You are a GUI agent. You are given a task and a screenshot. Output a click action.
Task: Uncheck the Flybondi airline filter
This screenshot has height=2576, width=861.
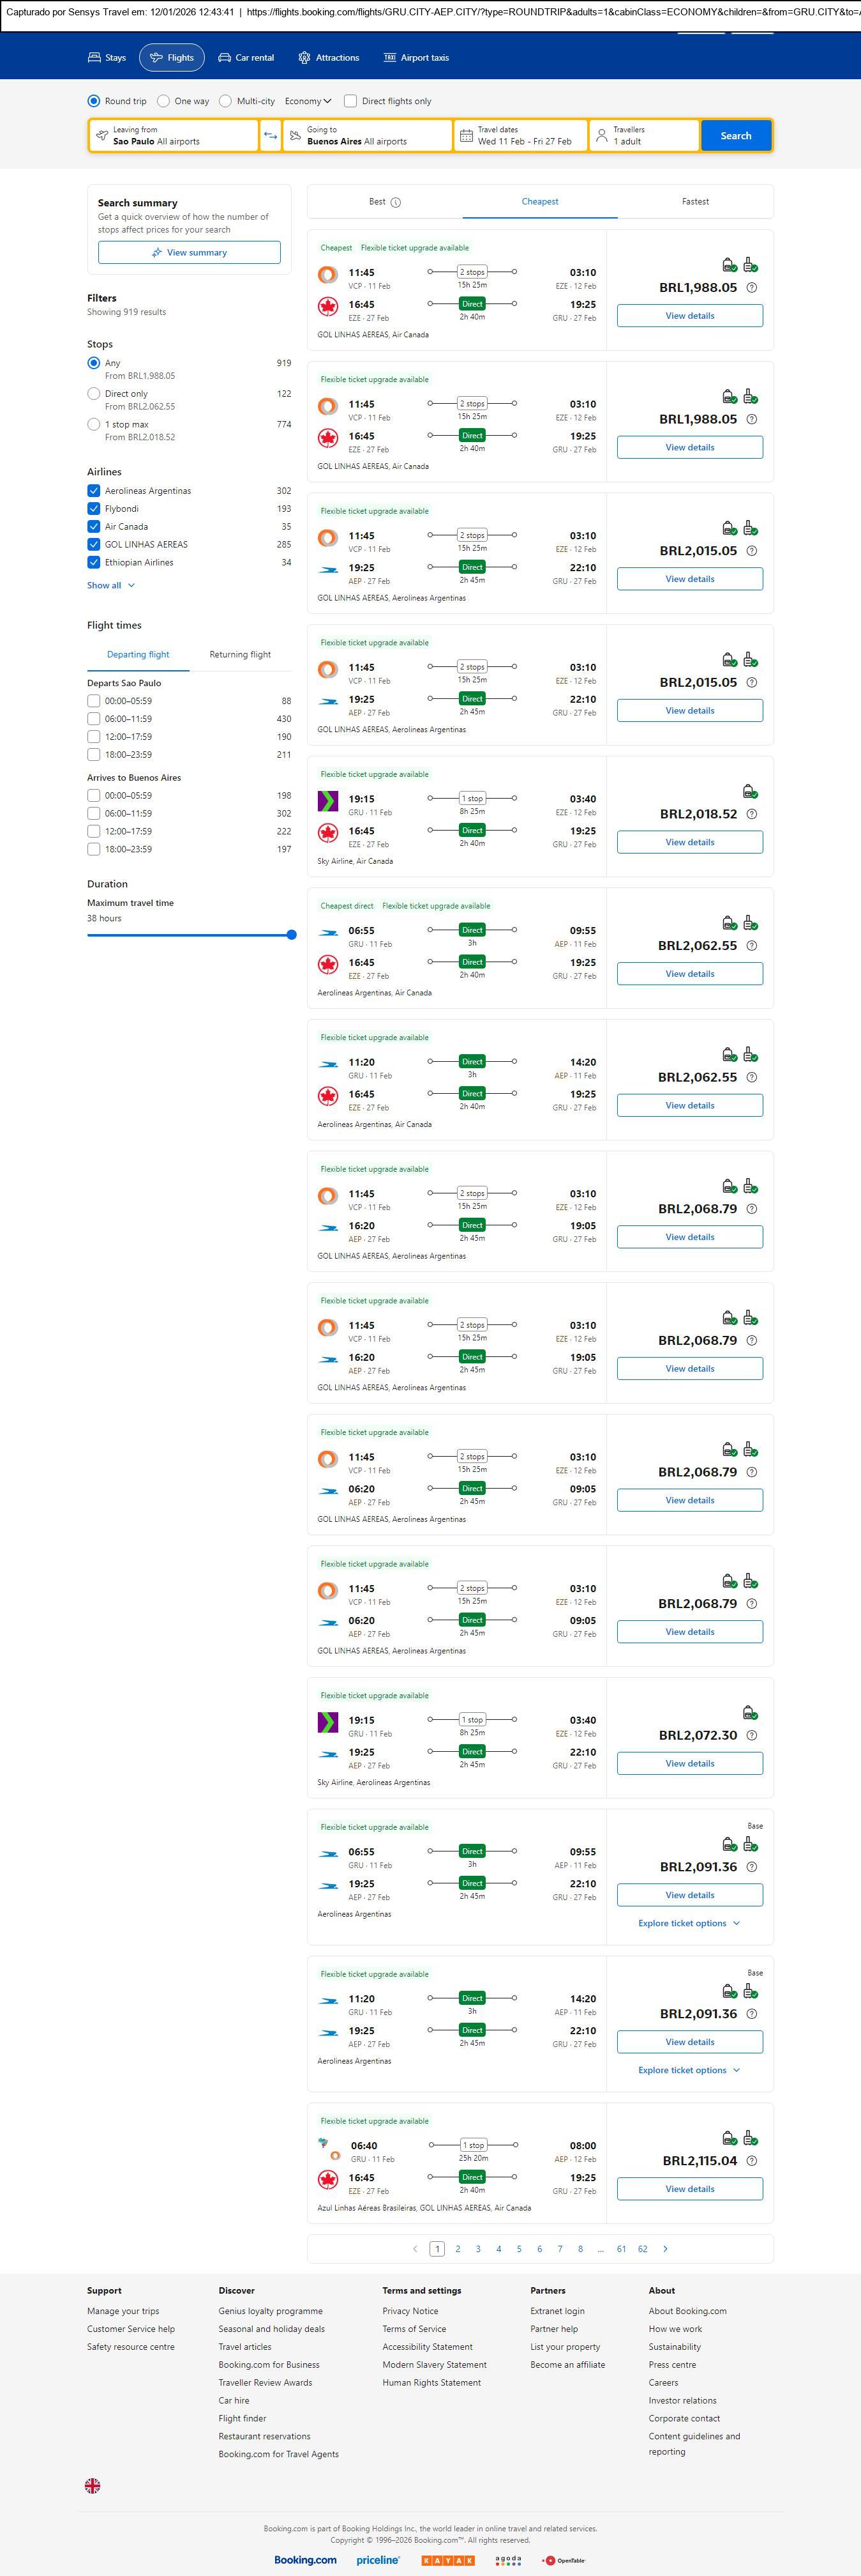[x=94, y=509]
